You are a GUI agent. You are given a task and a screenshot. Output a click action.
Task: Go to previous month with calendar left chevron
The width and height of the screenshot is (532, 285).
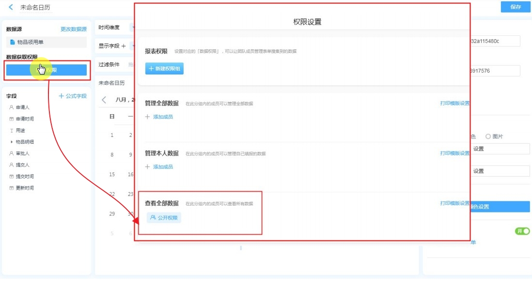pos(104,100)
